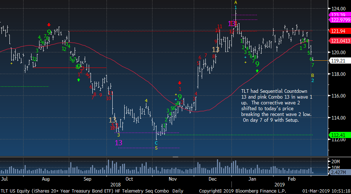The image size is (351, 194).
Task: Select the red 121.0413 moving average label
Action: [x=339, y=41]
